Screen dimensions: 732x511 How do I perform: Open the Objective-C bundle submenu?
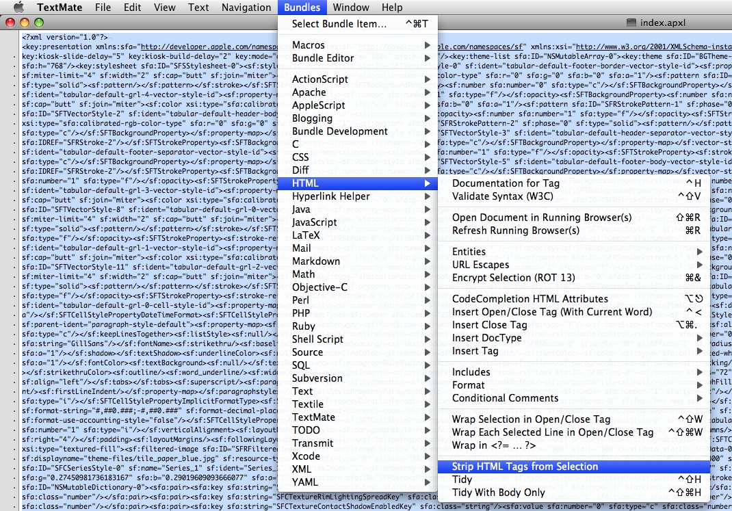point(358,287)
